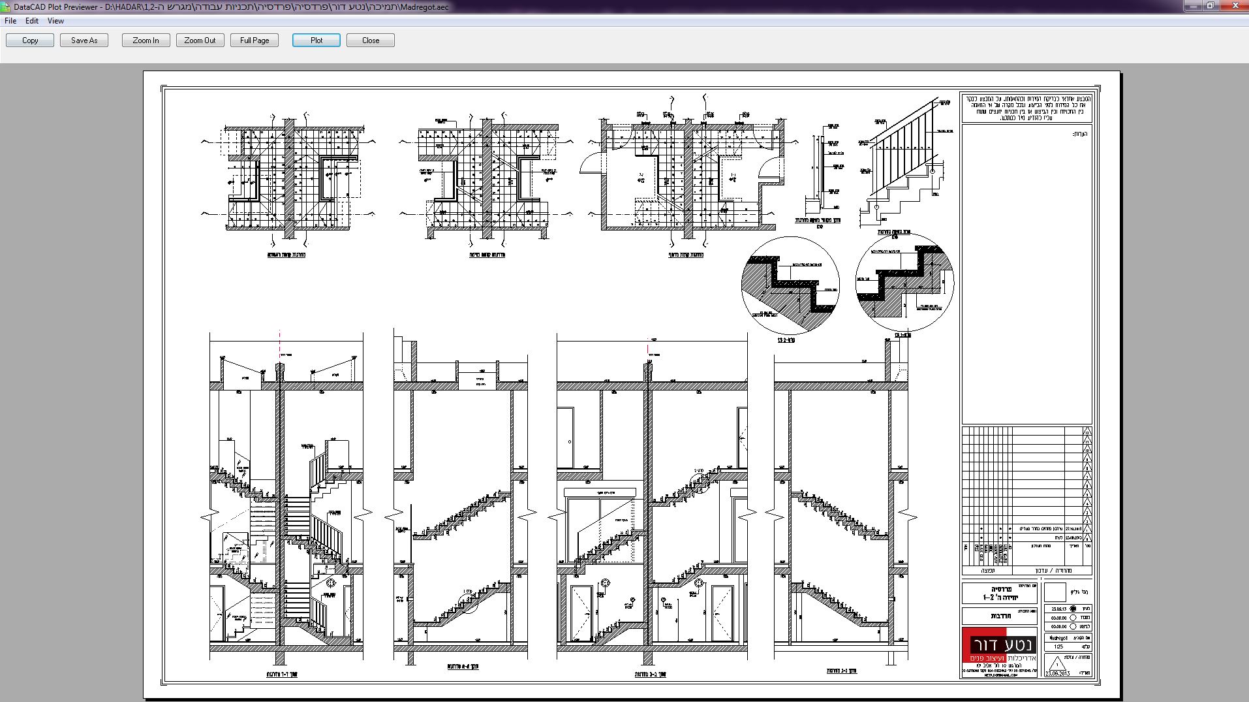Image resolution: width=1249 pixels, height=702 pixels.
Task: Click the right circular stair step detail
Action: 904,283
